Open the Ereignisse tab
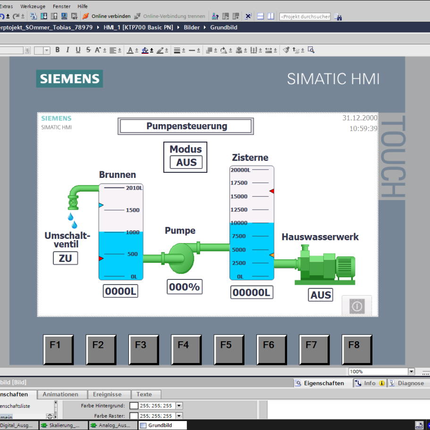 tap(107, 394)
